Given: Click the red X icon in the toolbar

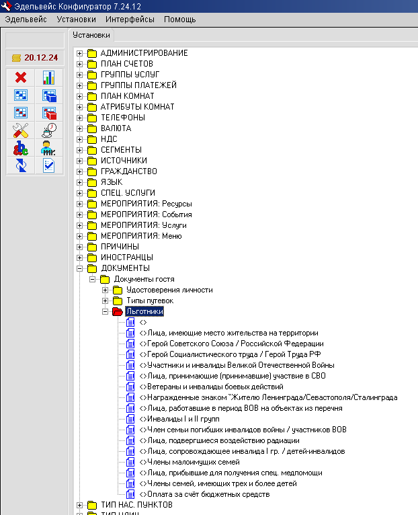Looking at the screenshot, I should click(x=20, y=77).
